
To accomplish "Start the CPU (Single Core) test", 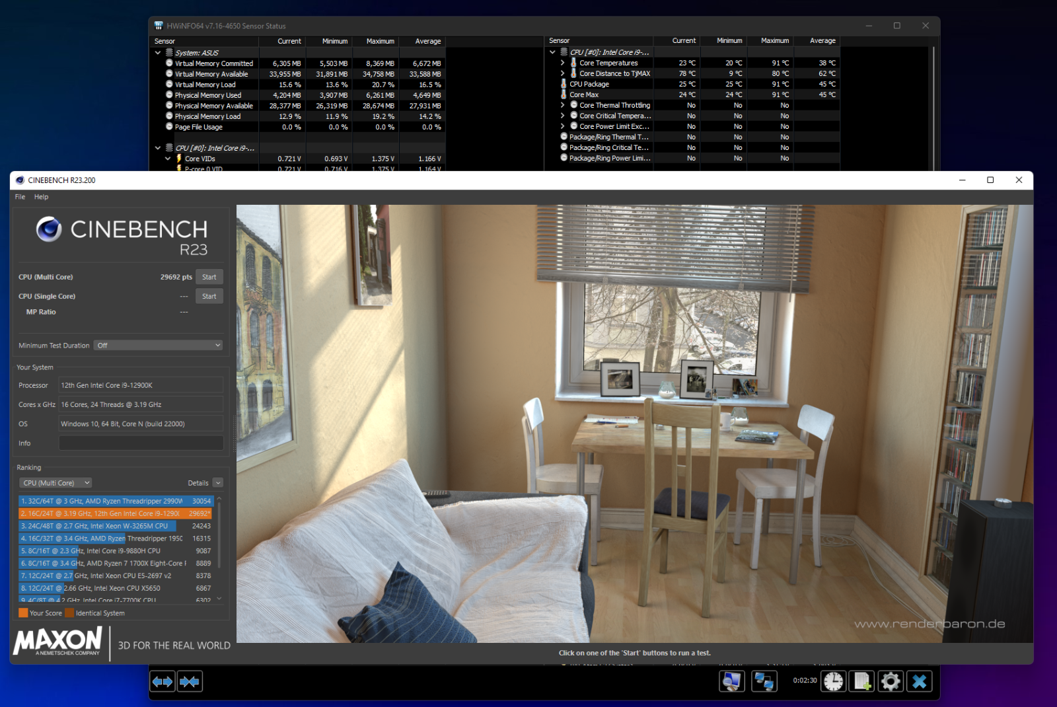I will tap(209, 296).
